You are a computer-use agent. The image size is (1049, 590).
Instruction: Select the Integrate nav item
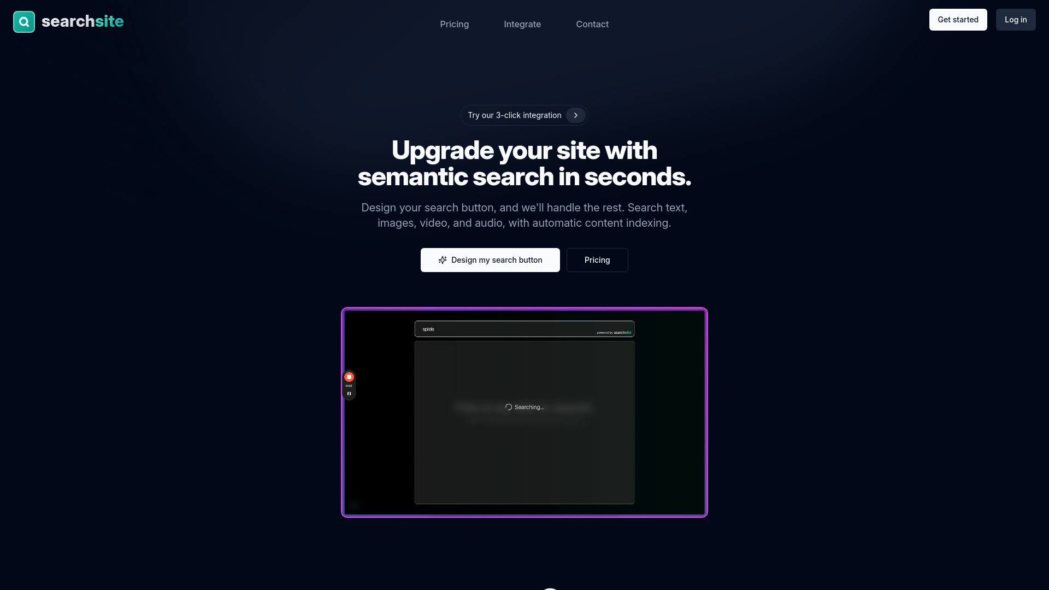pyautogui.click(x=522, y=24)
